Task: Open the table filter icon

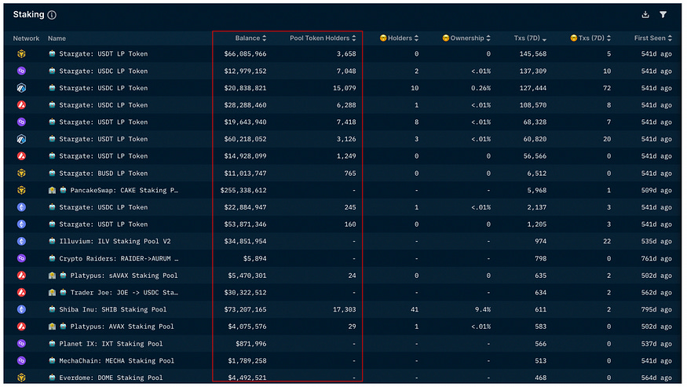Action: [663, 14]
